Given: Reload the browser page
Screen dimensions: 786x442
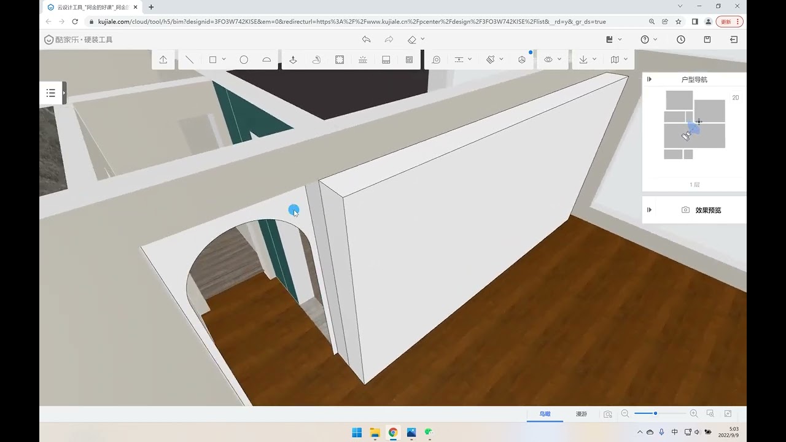Looking at the screenshot, I should tap(75, 21).
